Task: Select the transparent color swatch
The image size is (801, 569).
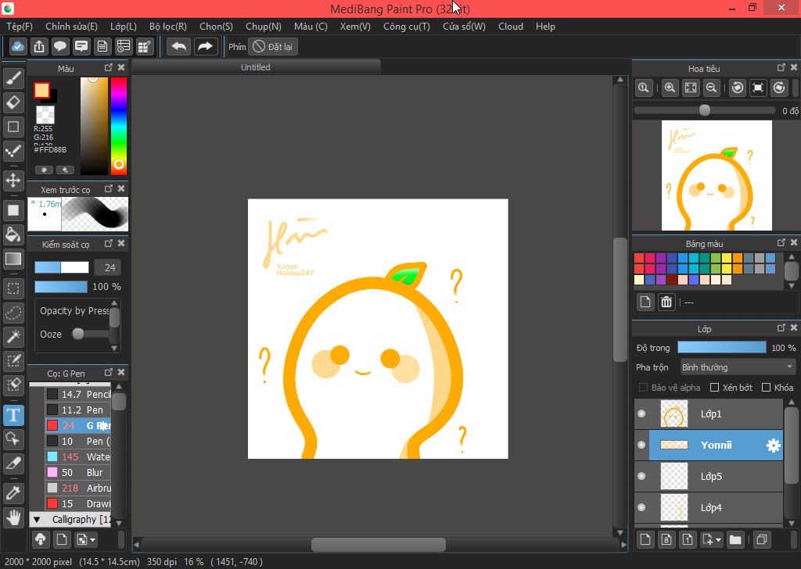Action: click(45, 114)
